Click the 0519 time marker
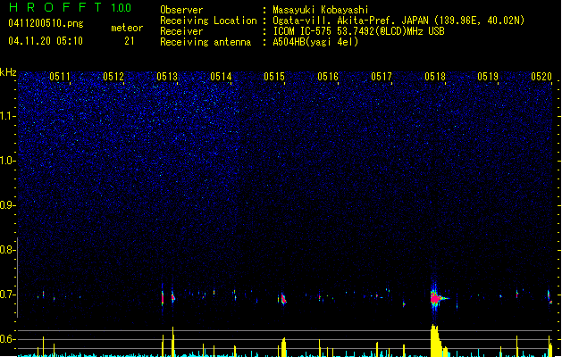Image resolution: width=562 pixels, height=357 pixels. click(x=488, y=77)
